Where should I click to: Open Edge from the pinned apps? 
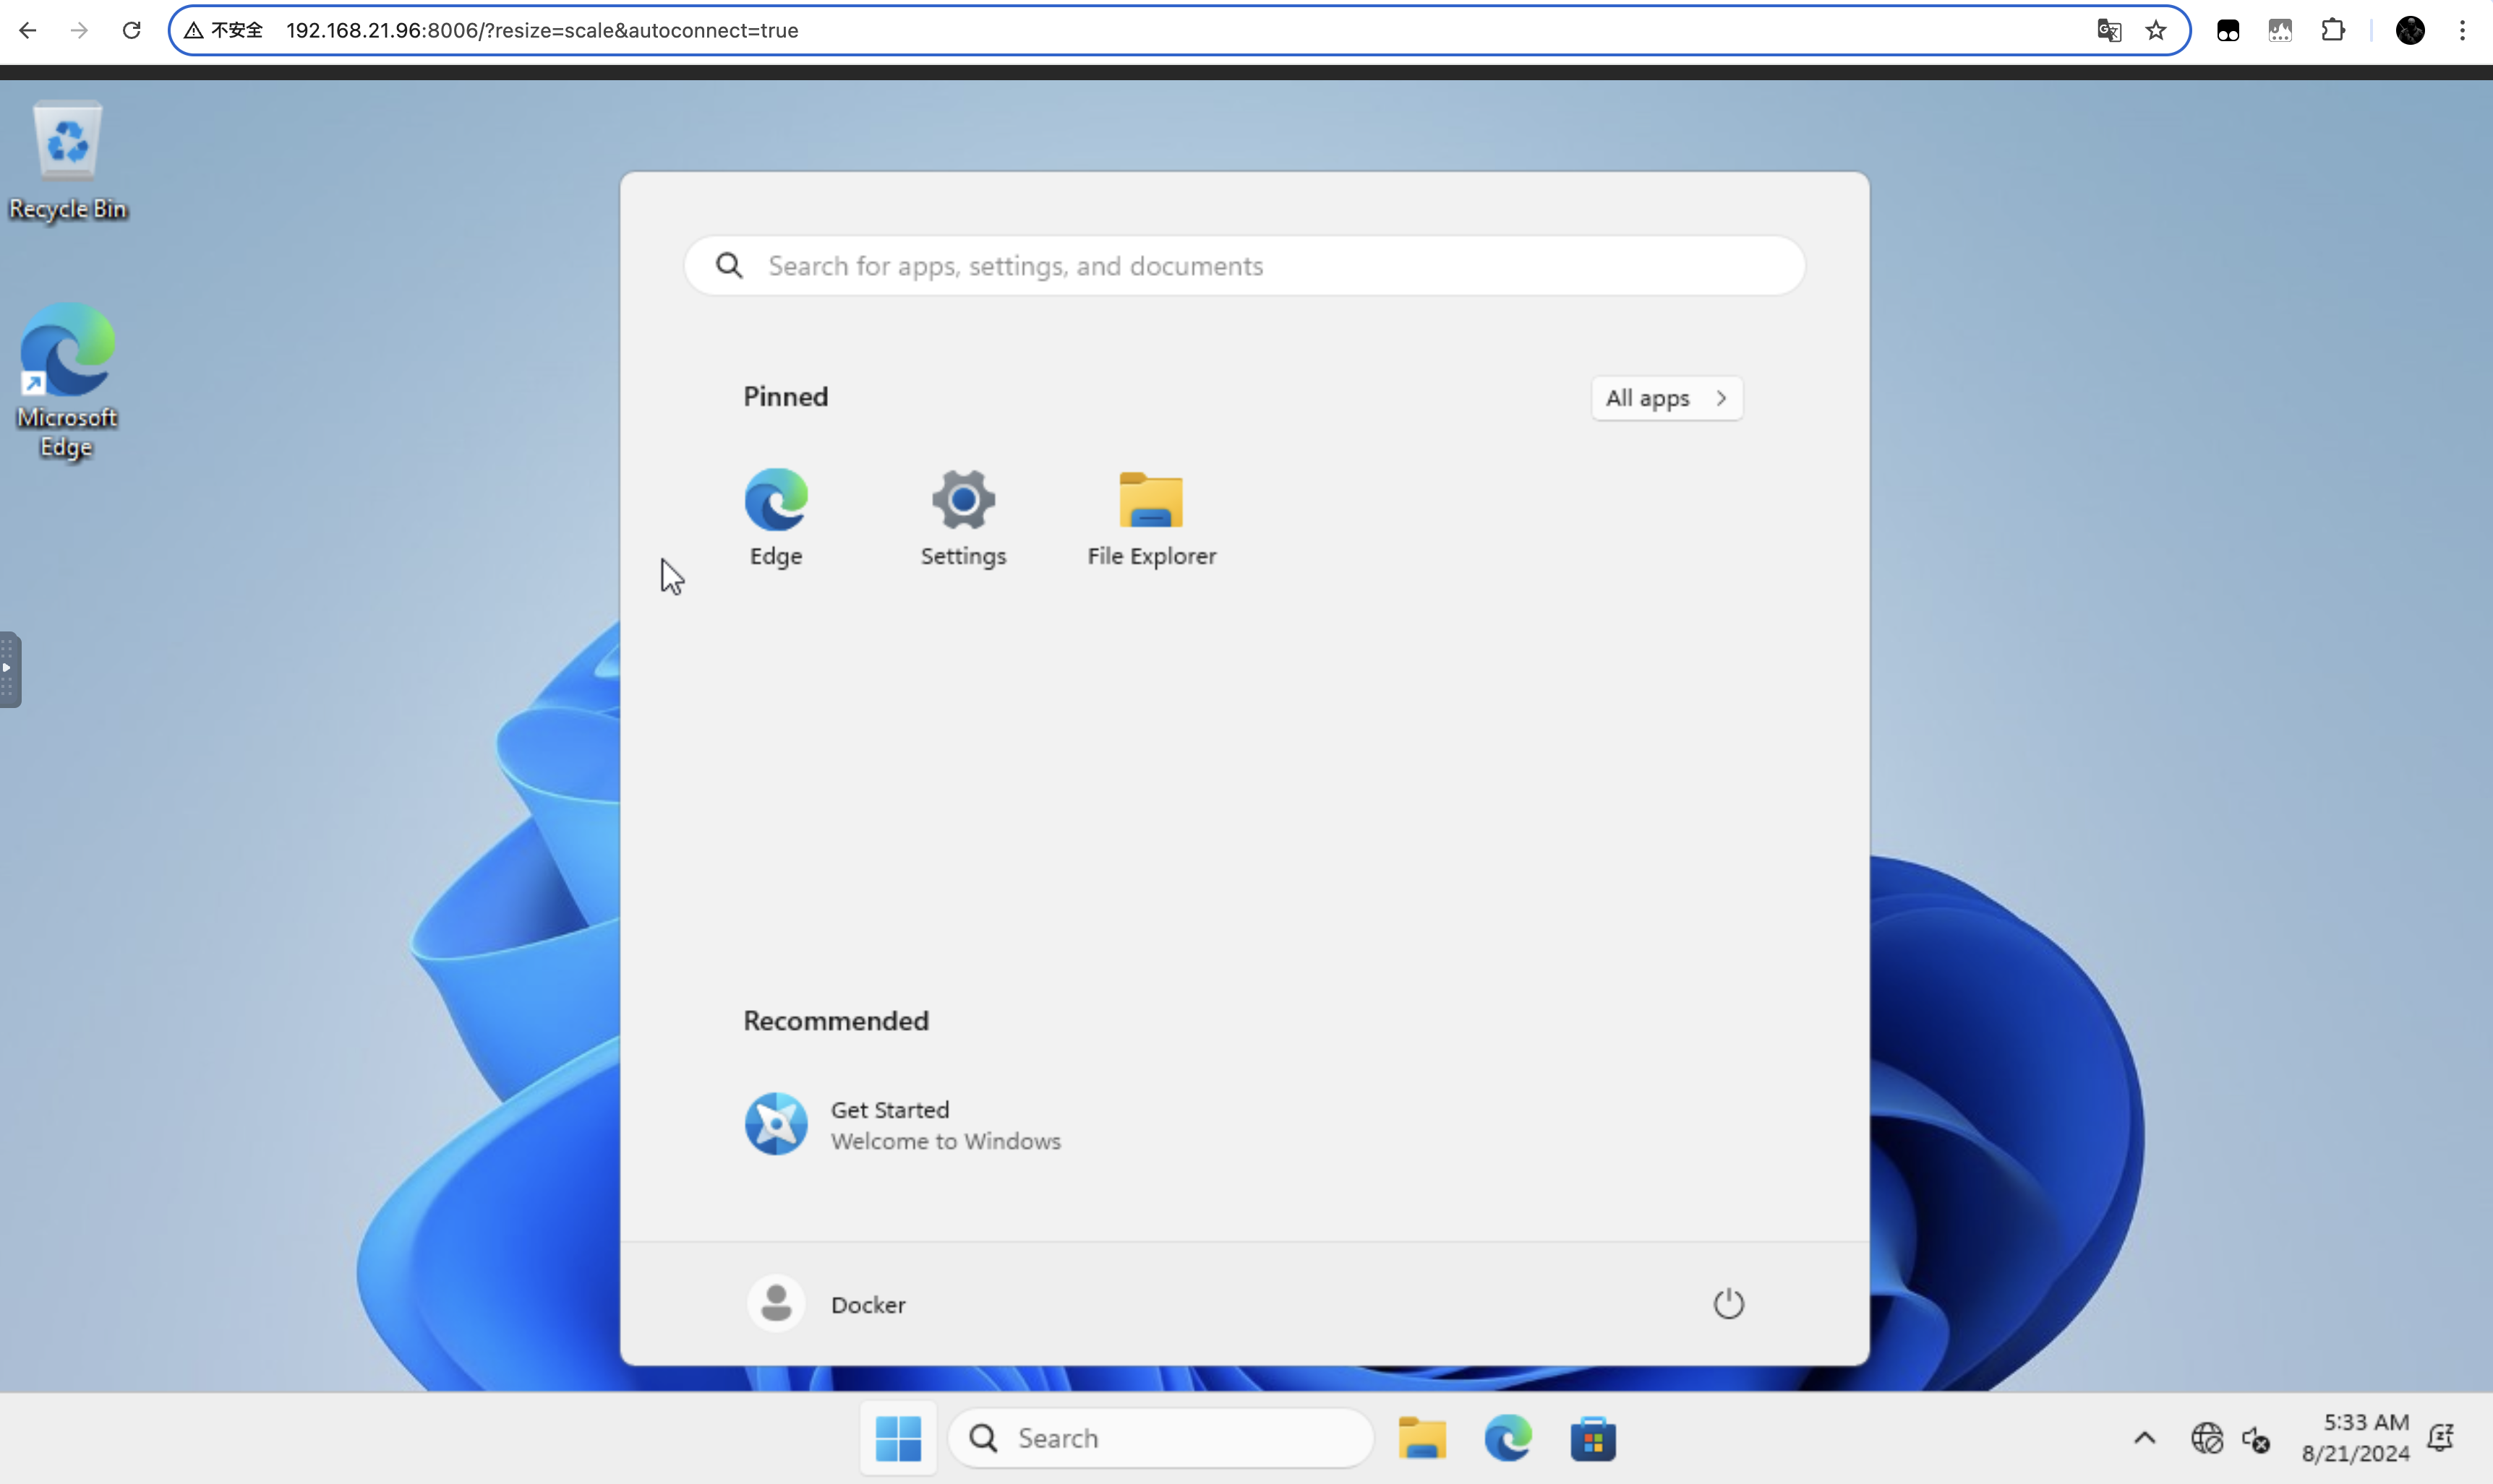pyautogui.click(x=776, y=515)
